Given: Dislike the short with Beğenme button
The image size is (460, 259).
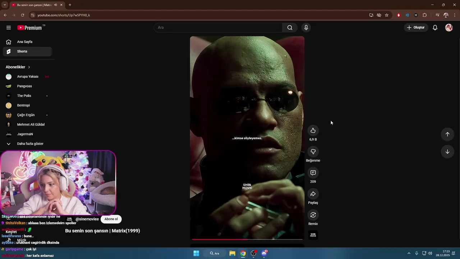Looking at the screenshot, I should pos(313,152).
